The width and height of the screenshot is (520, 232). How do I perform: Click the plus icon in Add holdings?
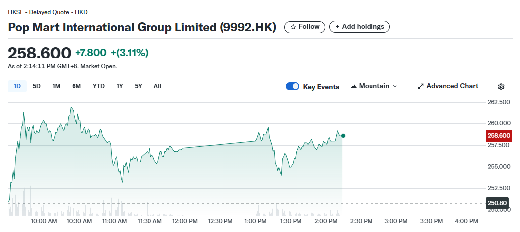(338, 27)
